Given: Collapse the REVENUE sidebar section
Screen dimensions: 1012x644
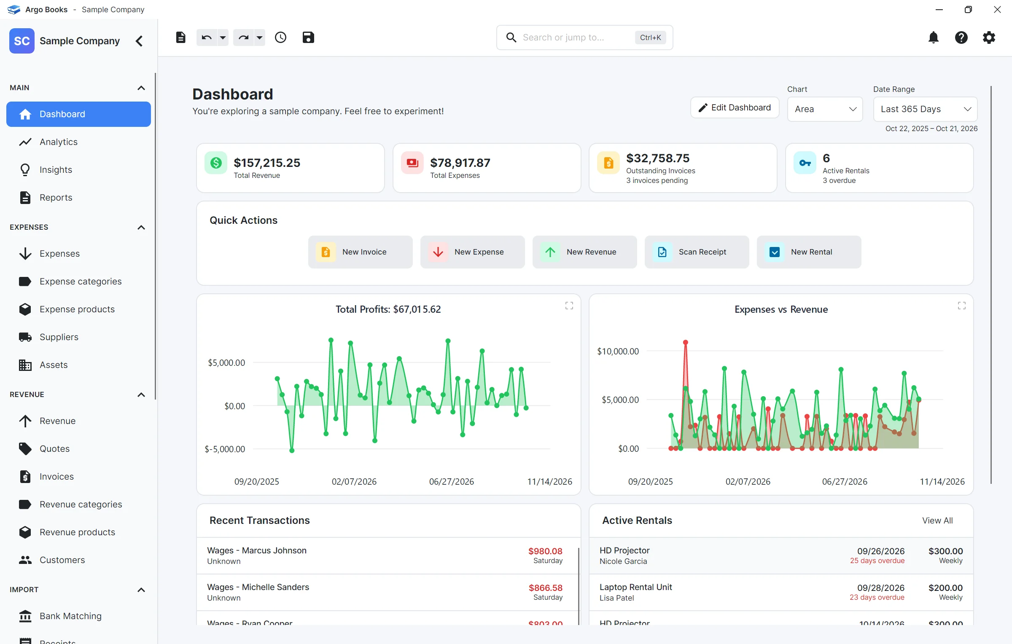Looking at the screenshot, I should (141, 395).
